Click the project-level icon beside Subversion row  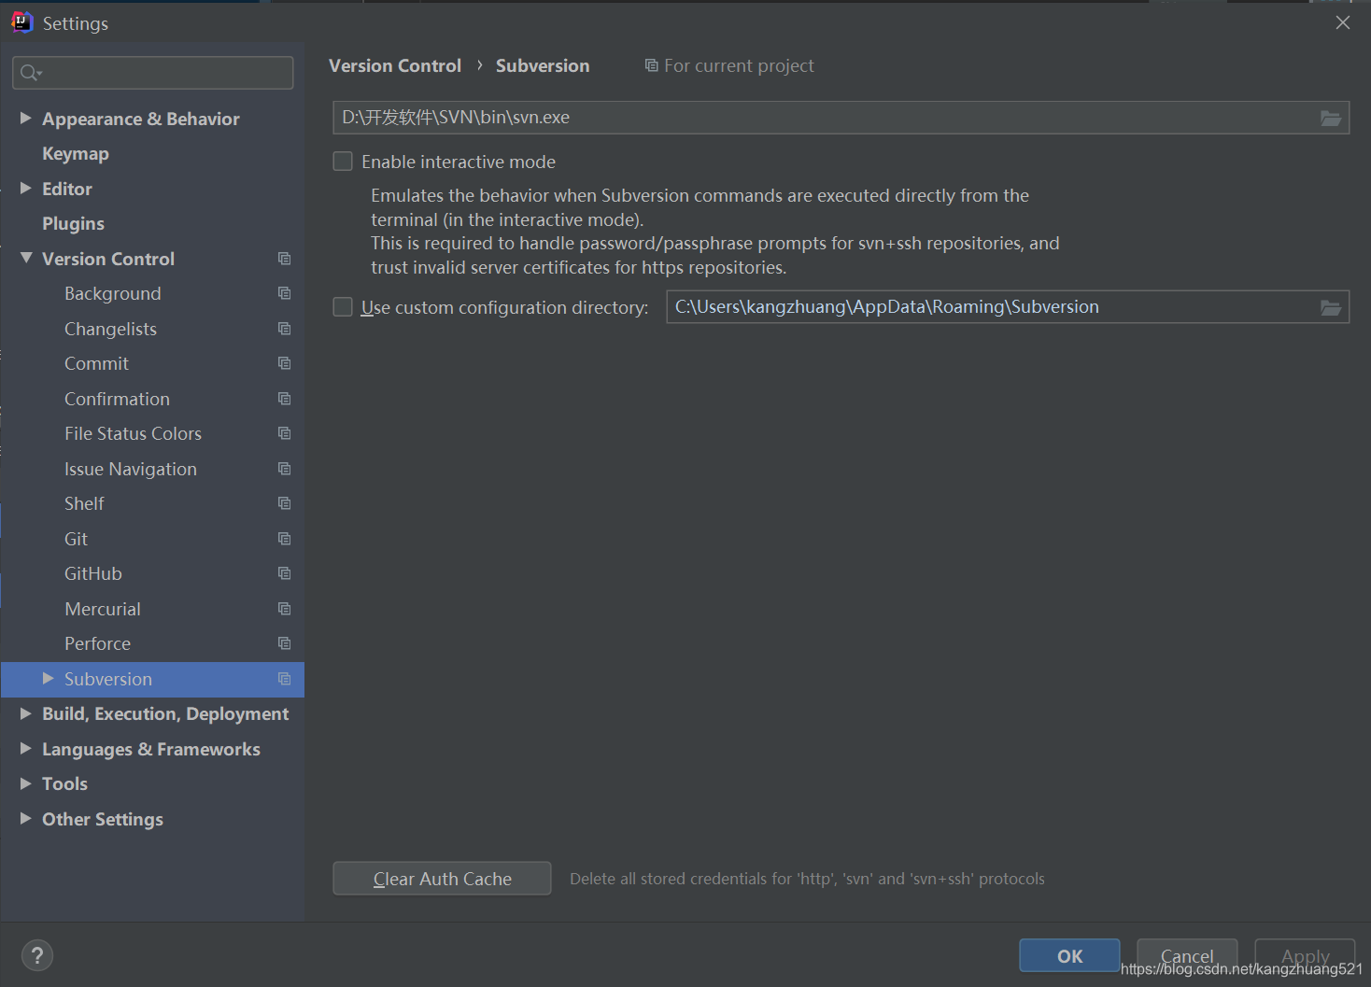[x=285, y=679]
